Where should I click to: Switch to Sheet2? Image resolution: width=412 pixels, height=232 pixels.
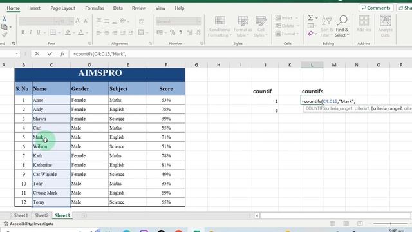(x=41, y=215)
